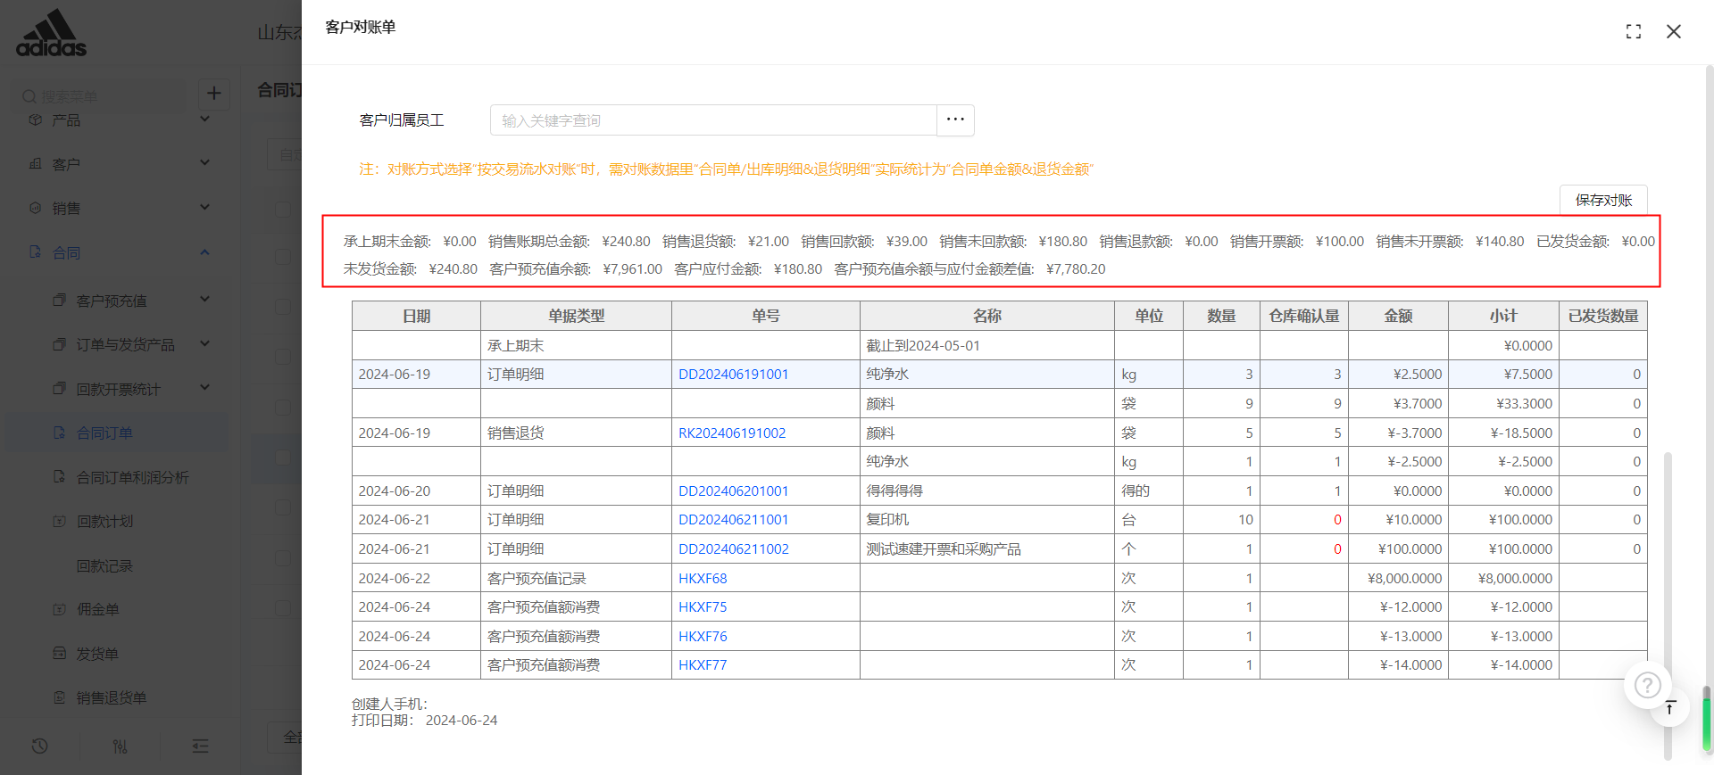Open the history clock icon in sidebar footer
The image size is (1714, 775).
39,746
